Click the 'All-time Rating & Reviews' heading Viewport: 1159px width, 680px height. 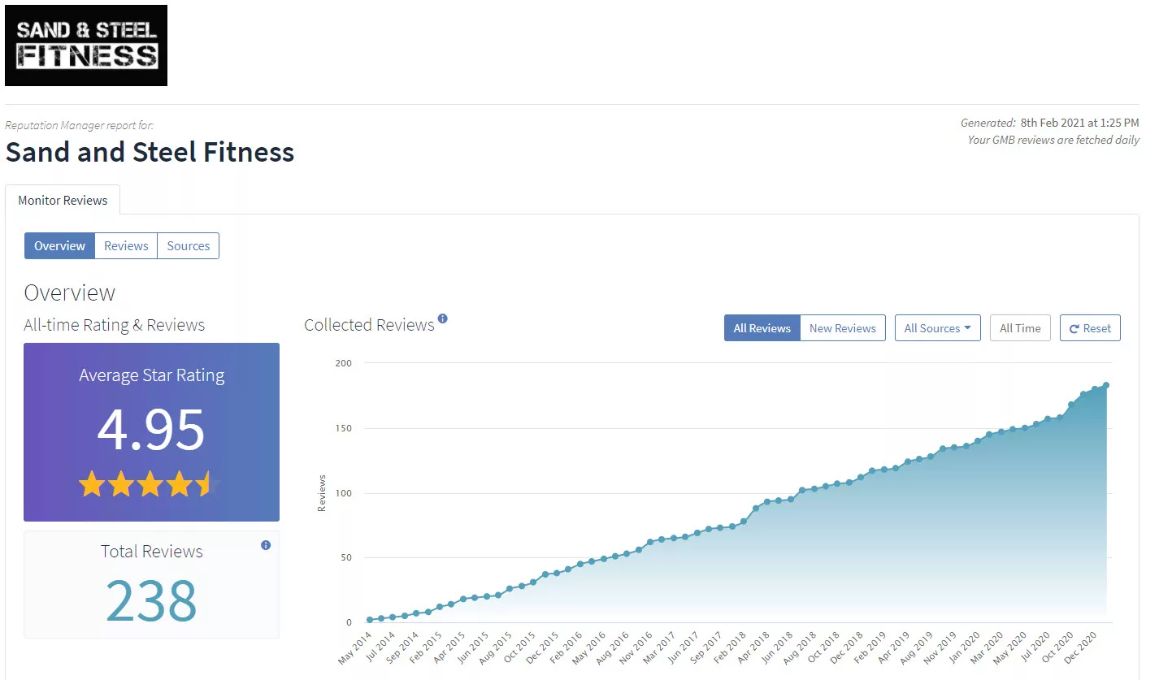pos(115,325)
